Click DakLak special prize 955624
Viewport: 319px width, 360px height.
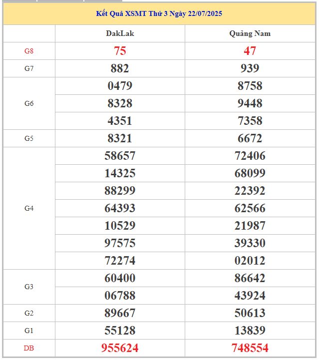(120, 348)
